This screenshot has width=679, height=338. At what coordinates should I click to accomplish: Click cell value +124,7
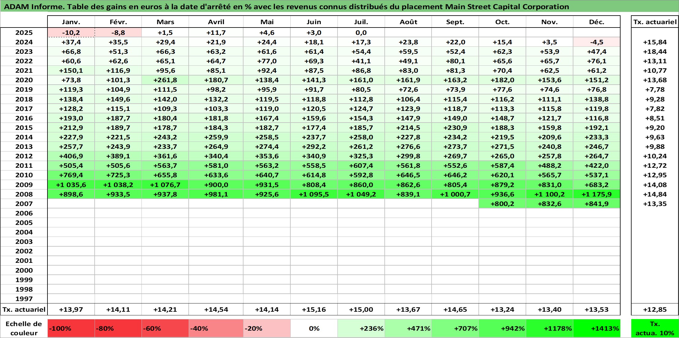(361, 109)
